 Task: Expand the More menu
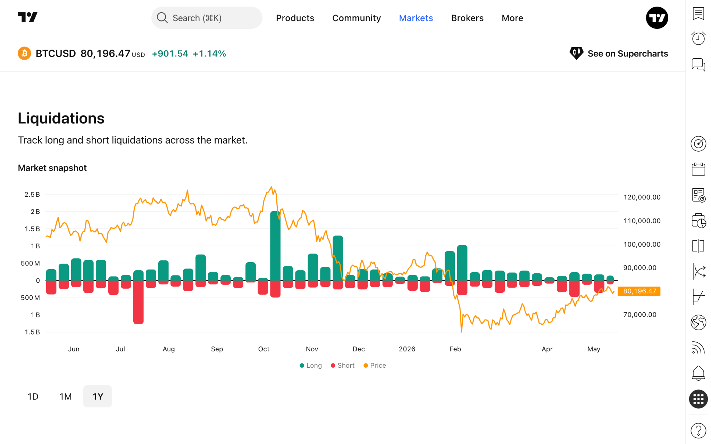(512, 18)
